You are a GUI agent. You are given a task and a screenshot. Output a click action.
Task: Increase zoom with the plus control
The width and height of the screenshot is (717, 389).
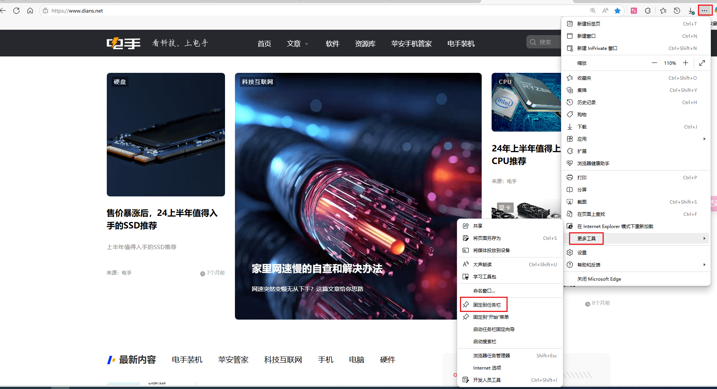pos(685,63)
